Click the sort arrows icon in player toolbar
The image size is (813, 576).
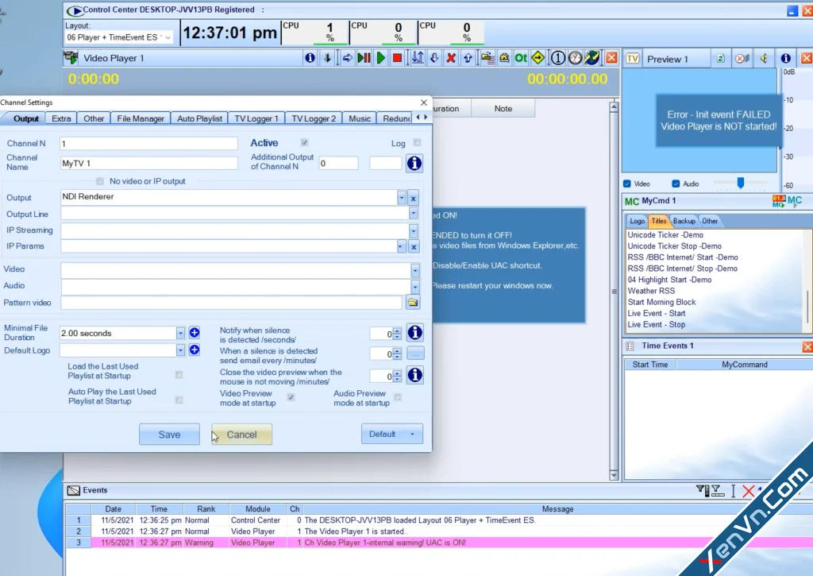pos(418,58)
